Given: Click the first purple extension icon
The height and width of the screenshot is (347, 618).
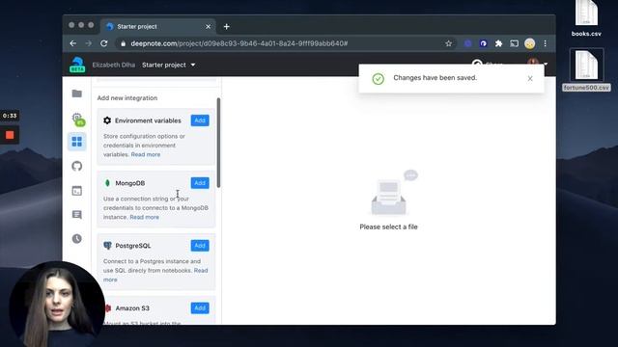Looking at the screenshot, I should point(467,43).
